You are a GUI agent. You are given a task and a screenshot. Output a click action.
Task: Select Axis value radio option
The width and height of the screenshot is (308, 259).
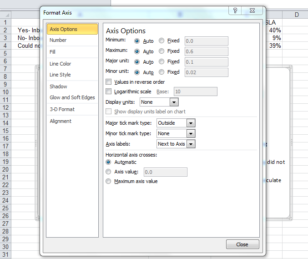108,172
